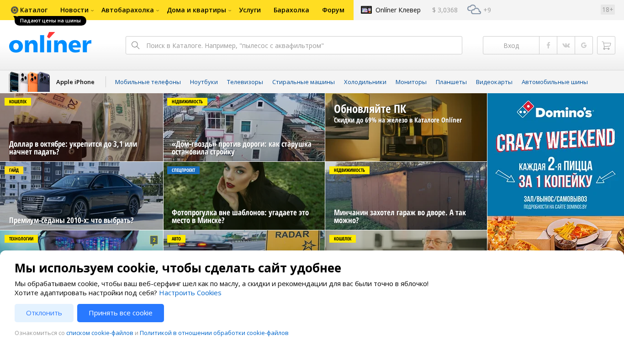Open Обновляйте ПК promo tile
The width and height of the screenshot is (624, 351).
click(x=406, y=128)
